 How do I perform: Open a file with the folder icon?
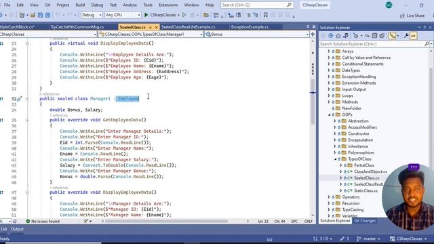[33, 15]
